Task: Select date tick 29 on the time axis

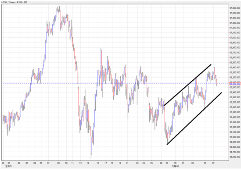Action: 3,163
